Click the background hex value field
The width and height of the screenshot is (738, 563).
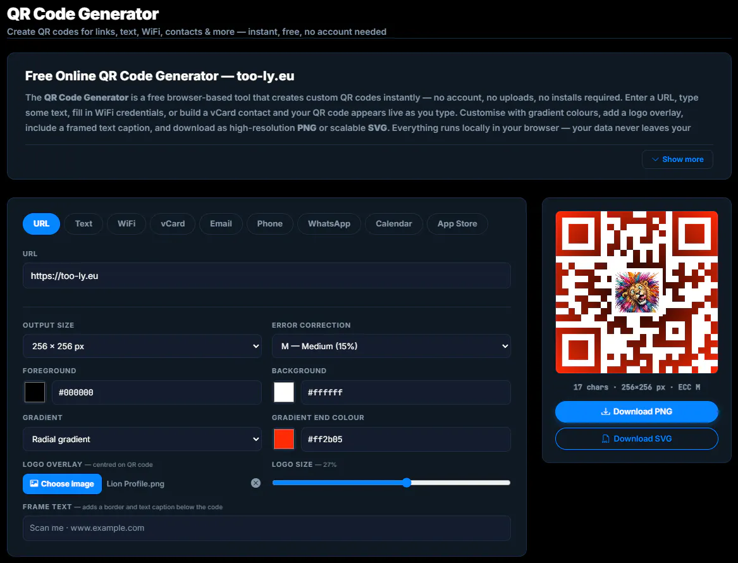(x=406, y=392)
